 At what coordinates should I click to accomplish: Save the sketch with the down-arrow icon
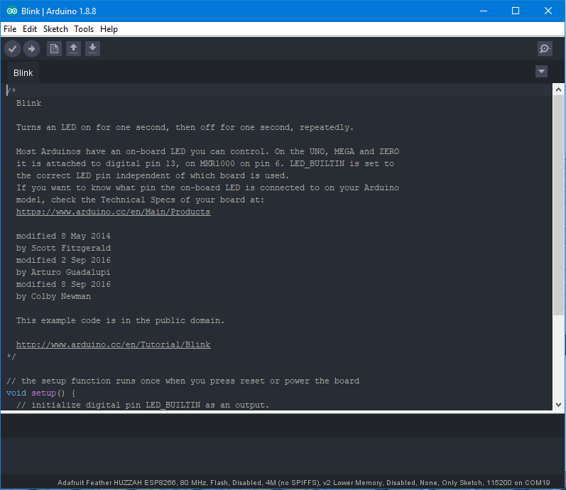click(x=92, y=49)
